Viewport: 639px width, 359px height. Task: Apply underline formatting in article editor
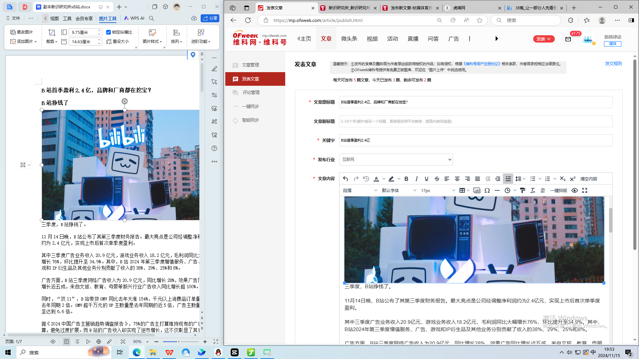[426, 179]
